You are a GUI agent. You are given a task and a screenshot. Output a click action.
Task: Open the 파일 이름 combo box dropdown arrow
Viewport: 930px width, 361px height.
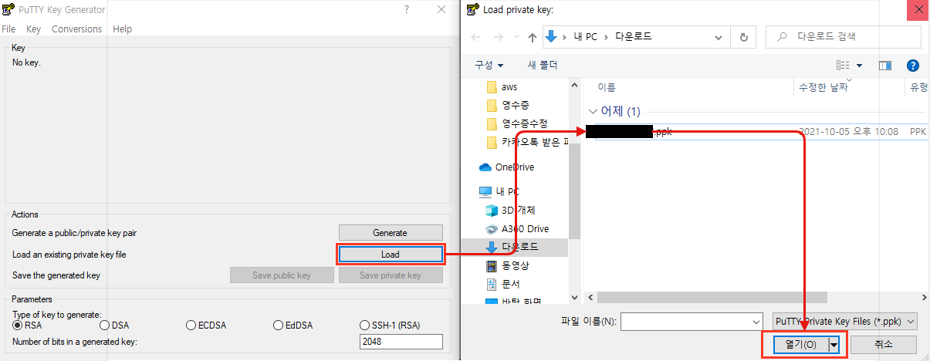[756, 321]
